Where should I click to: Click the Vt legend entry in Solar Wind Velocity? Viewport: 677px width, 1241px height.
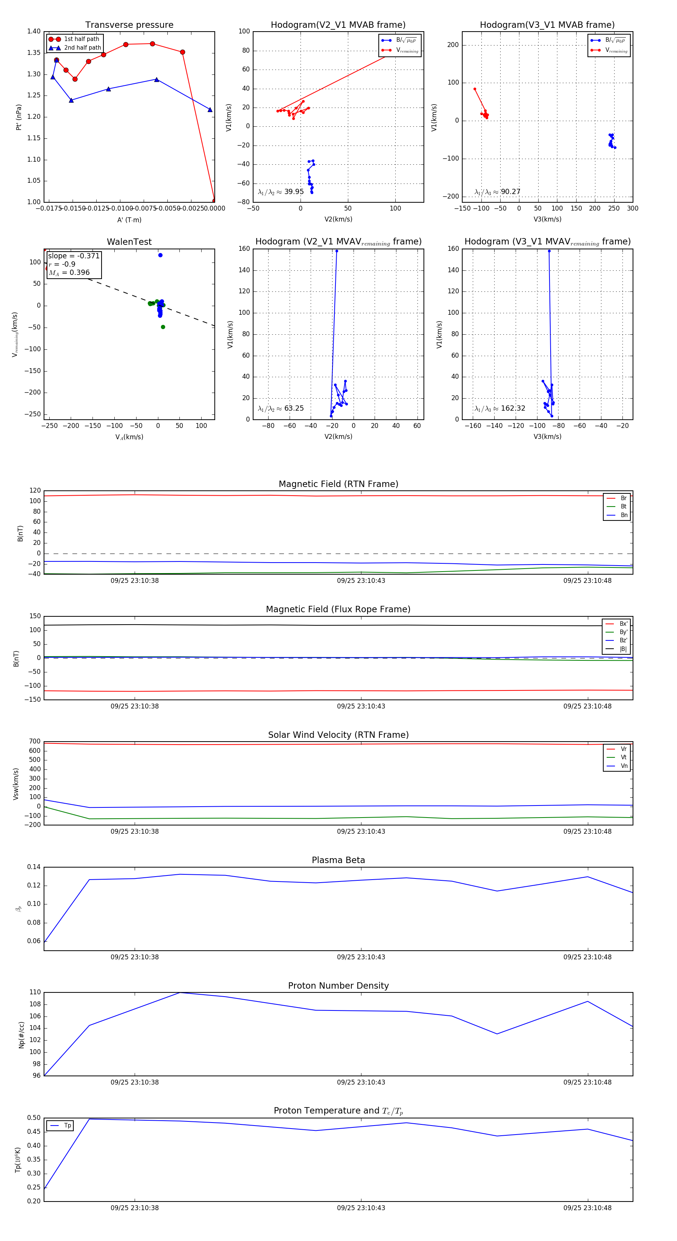[x=617, y=757]
